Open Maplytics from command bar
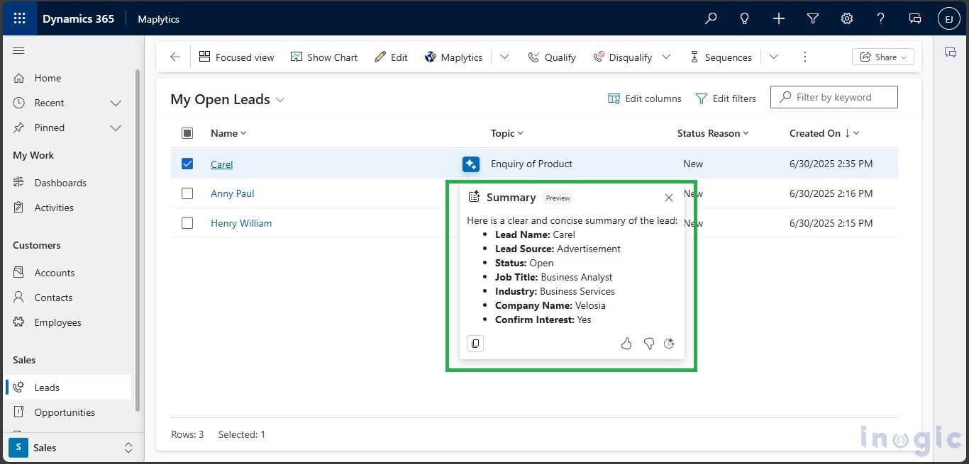 point(453,57)
